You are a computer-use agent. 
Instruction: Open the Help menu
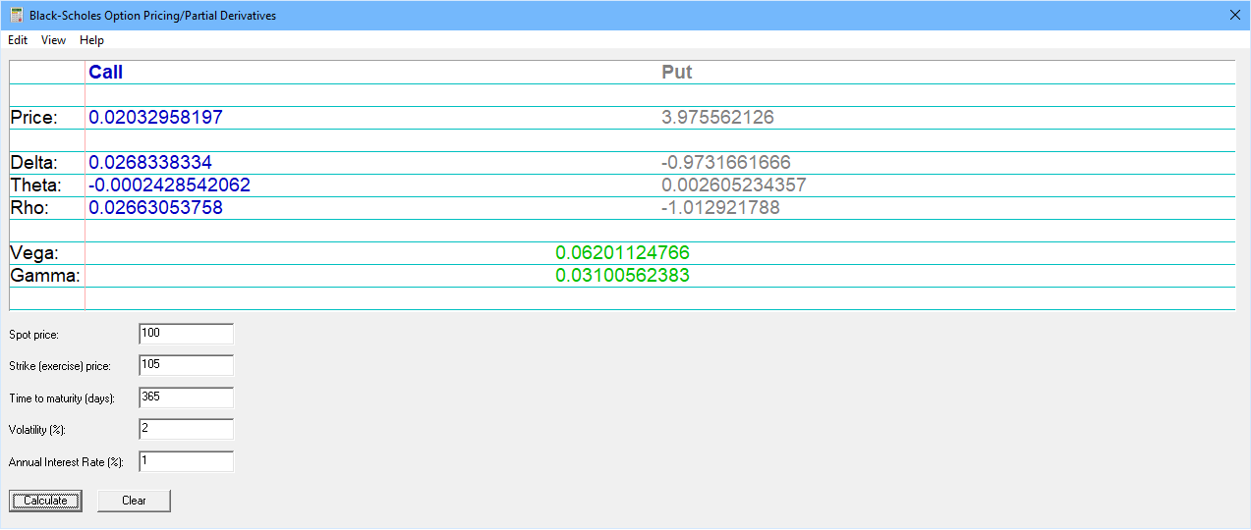point(91,40)
